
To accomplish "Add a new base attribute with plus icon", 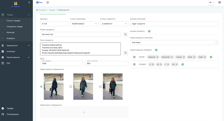I will click(149, 31).
